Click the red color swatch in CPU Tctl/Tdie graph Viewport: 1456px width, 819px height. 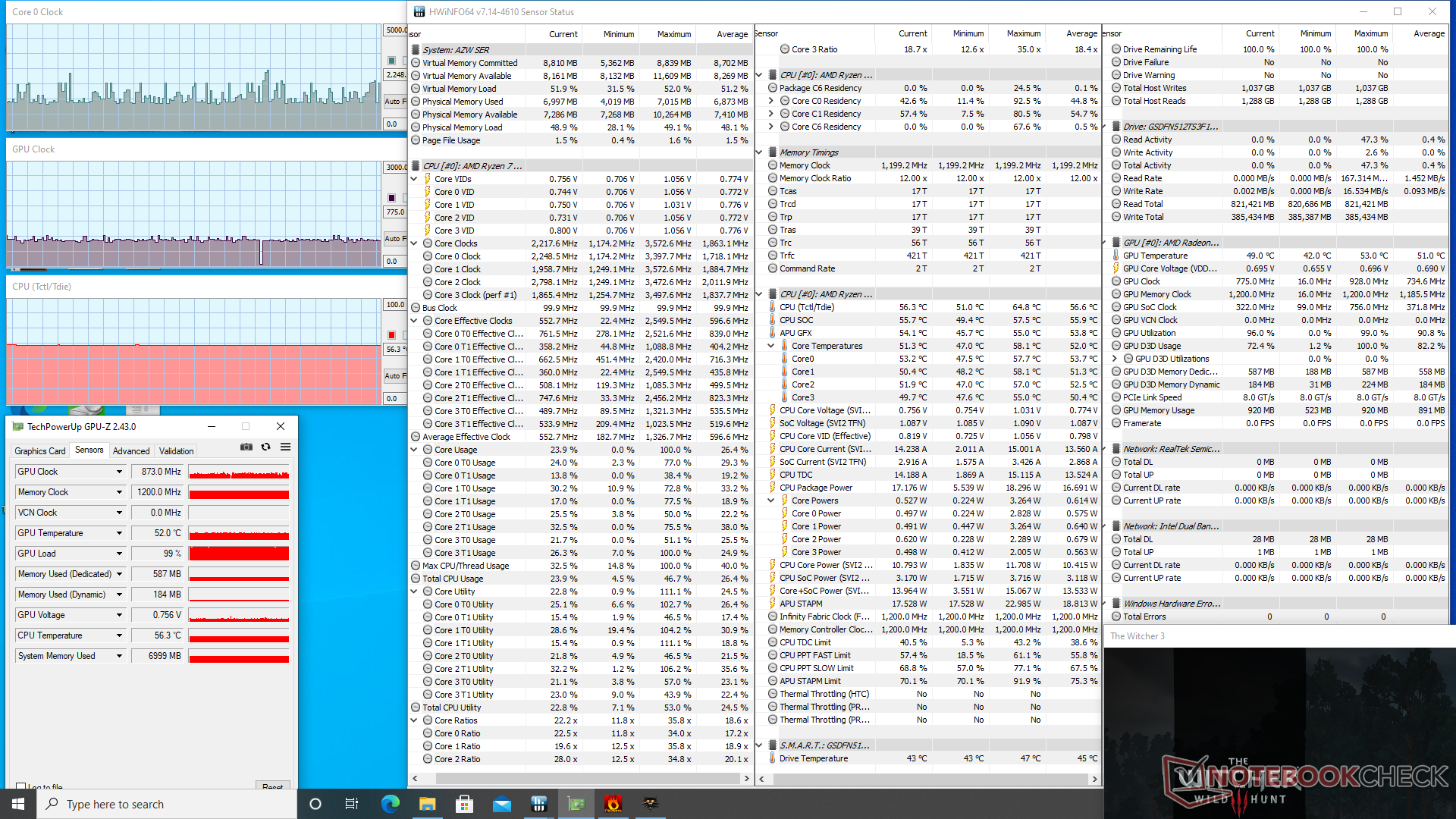coord(391,335)
